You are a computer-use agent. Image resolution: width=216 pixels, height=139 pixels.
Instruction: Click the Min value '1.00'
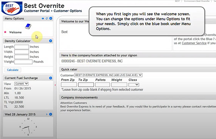(x=18, y=93)
